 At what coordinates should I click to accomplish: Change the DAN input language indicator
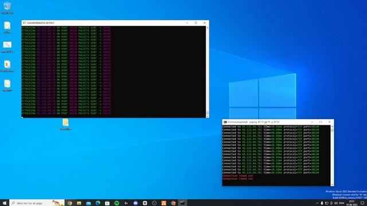pos(342,203)
